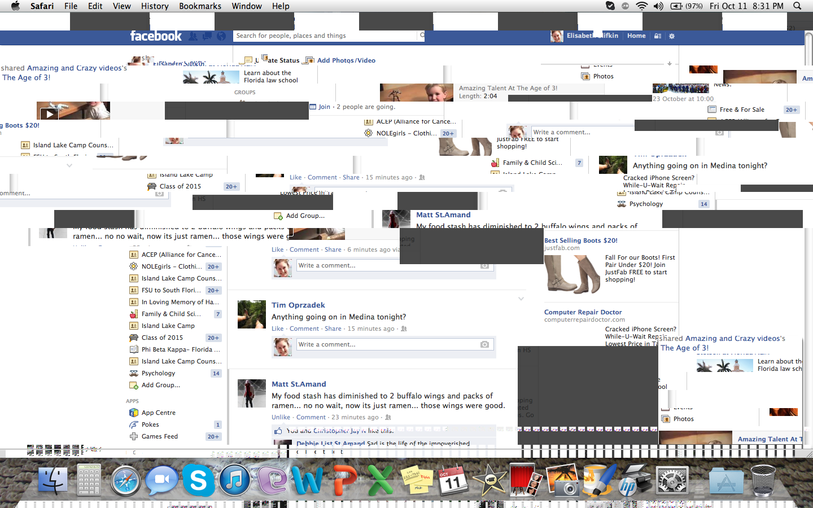Open App Centre in the sidebar

point(158,413)
